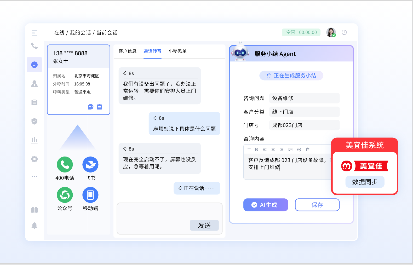Switch to the 小秘派单 tab

177,51
